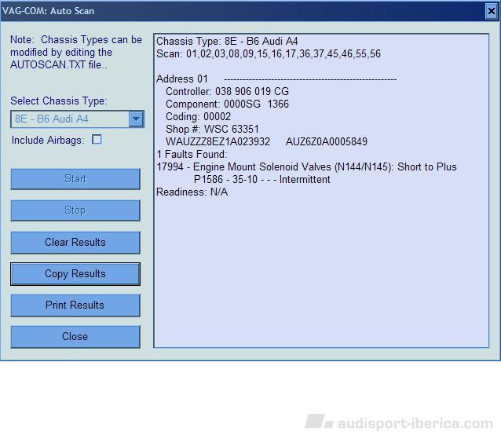The image size is (501, 439).
Task: Tick the Include Airbags checkbox
Action: coord(97,139)
